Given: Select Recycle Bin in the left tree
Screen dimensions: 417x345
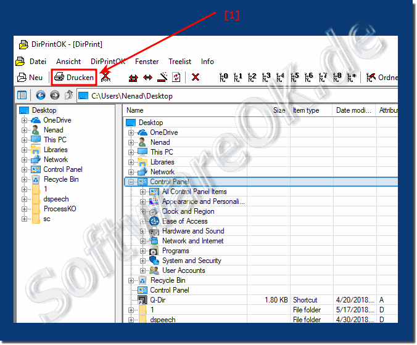Looking at the screenshot, I should (61, 179).
